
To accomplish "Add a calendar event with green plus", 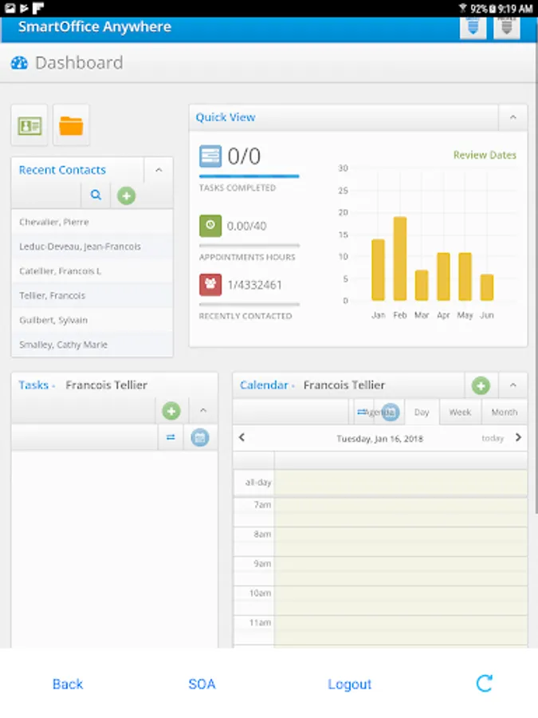I will coord(481,385).
